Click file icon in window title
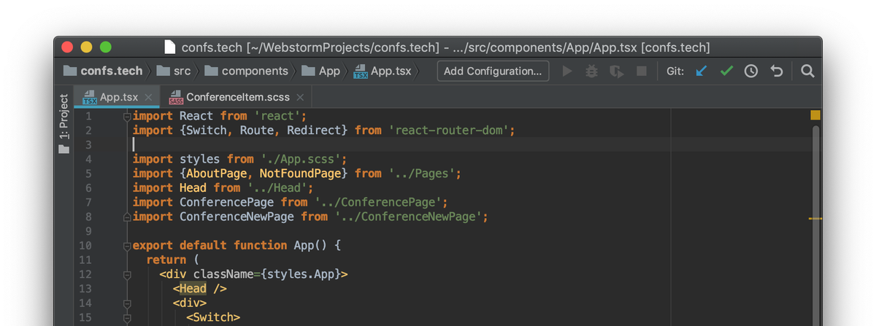This screenshot has width=876, height=326. click(170, 47)
